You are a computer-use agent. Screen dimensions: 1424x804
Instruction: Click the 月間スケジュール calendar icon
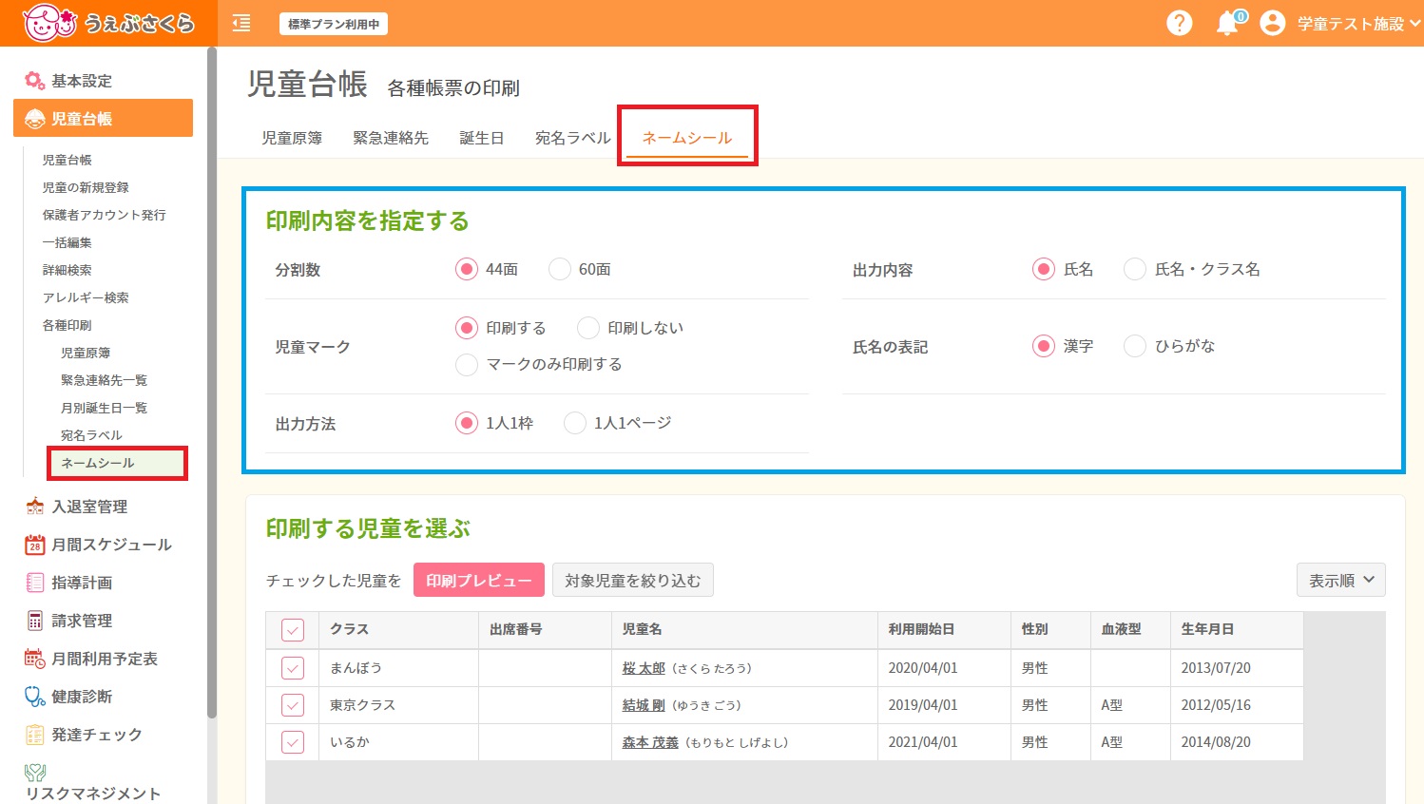pyautogui.click(x=35, y=545)
